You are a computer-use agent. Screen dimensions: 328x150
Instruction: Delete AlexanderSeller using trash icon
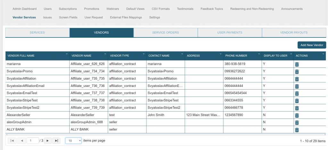297,115
